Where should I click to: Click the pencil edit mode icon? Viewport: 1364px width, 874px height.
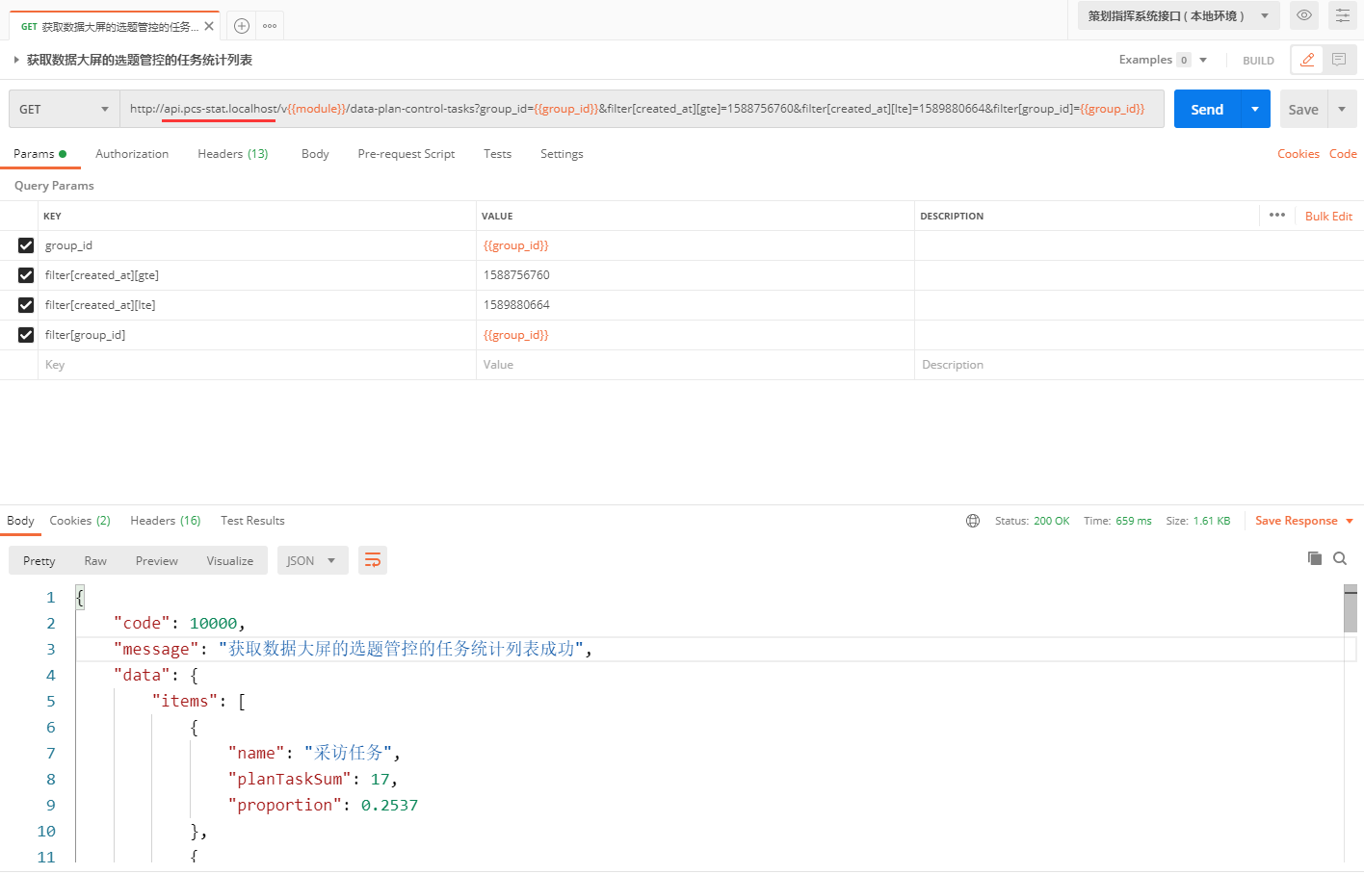[1307, 60]
